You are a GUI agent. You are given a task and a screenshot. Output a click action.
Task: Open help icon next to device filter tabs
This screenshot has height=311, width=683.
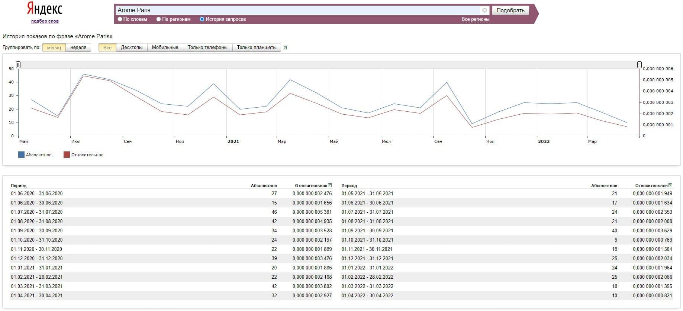[x=285, y=48]
